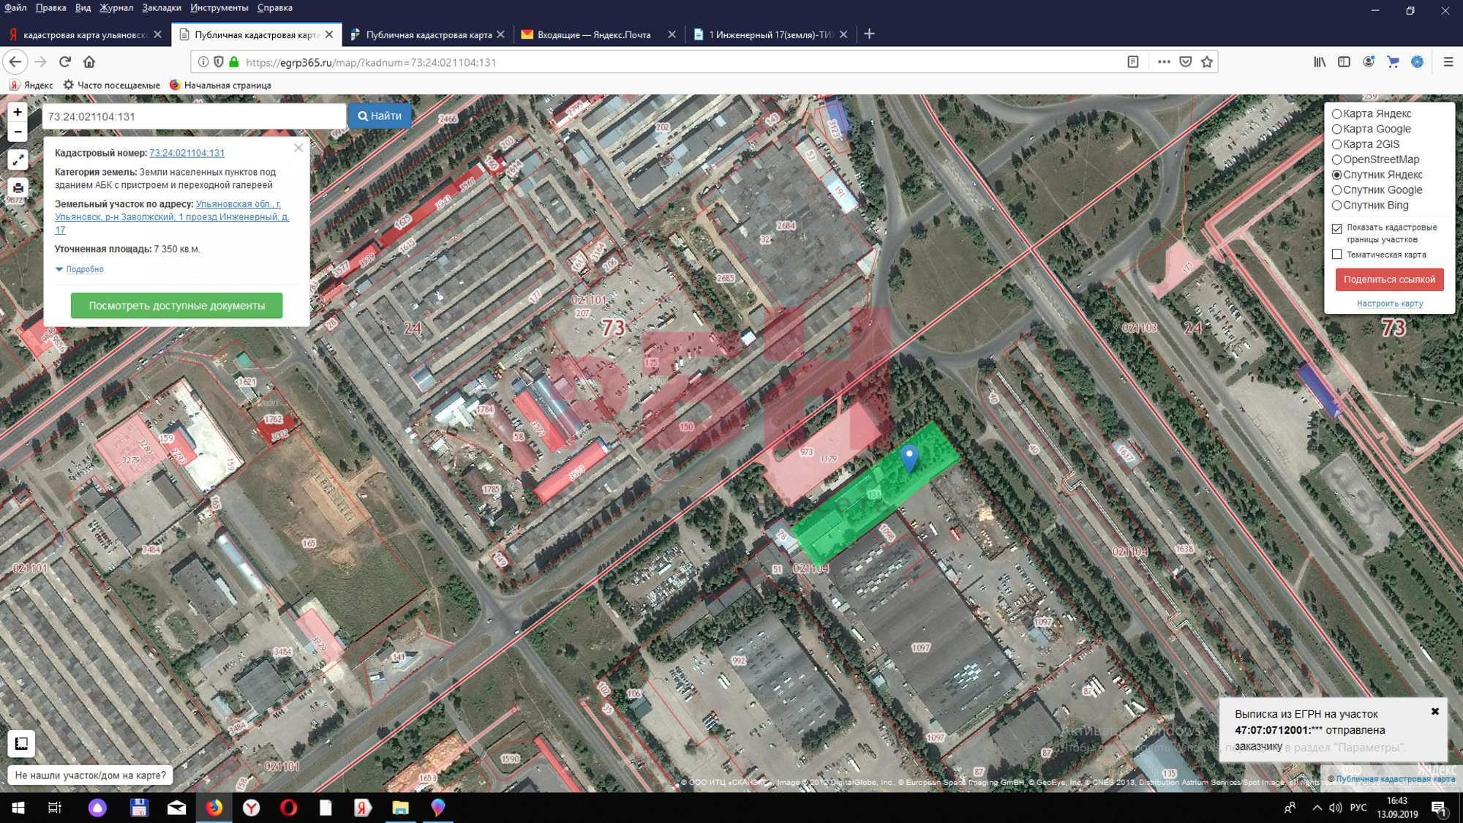Bookmark this page with star icon
Viewport: 1463px width, 823px height.
coord(1207,62)
